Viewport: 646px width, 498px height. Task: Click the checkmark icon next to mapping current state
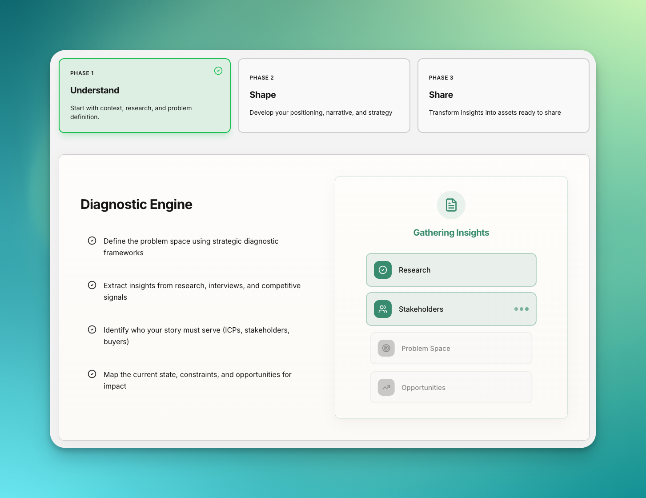pyautogui.click(x=92, y=373)
